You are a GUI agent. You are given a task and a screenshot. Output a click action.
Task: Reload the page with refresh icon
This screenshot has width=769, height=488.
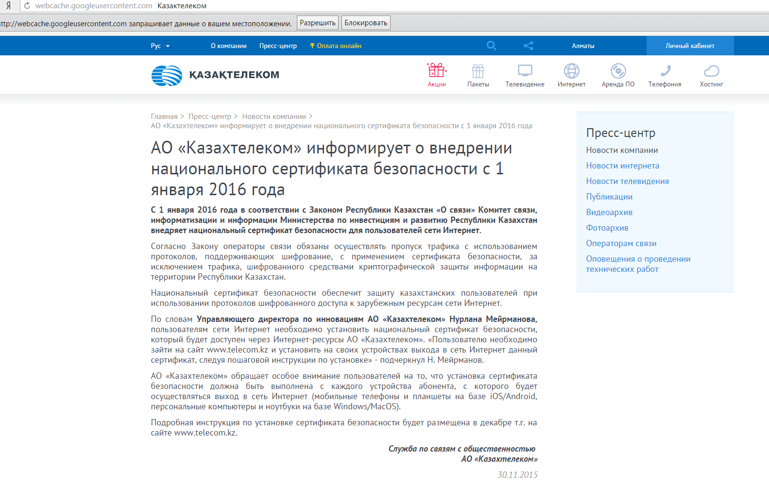27,6
